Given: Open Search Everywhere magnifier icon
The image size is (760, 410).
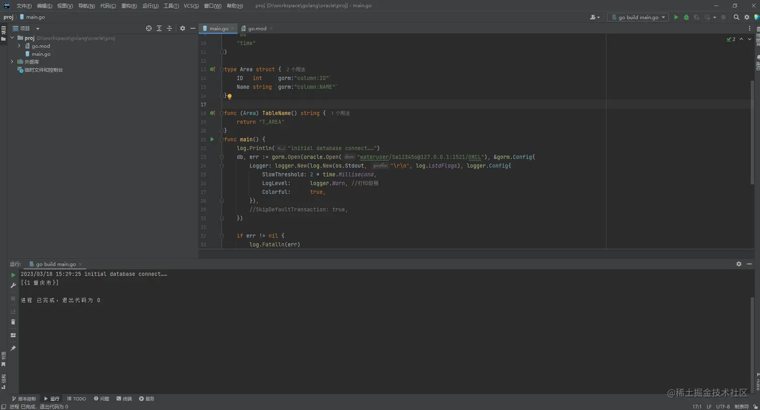Looking at the screenshot, I should point(736,17).
